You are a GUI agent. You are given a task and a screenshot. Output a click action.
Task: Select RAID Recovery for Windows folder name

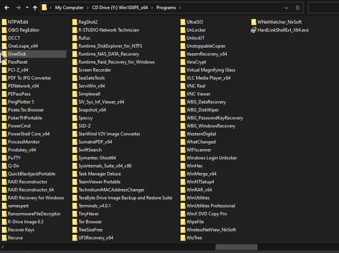[36, 198]
